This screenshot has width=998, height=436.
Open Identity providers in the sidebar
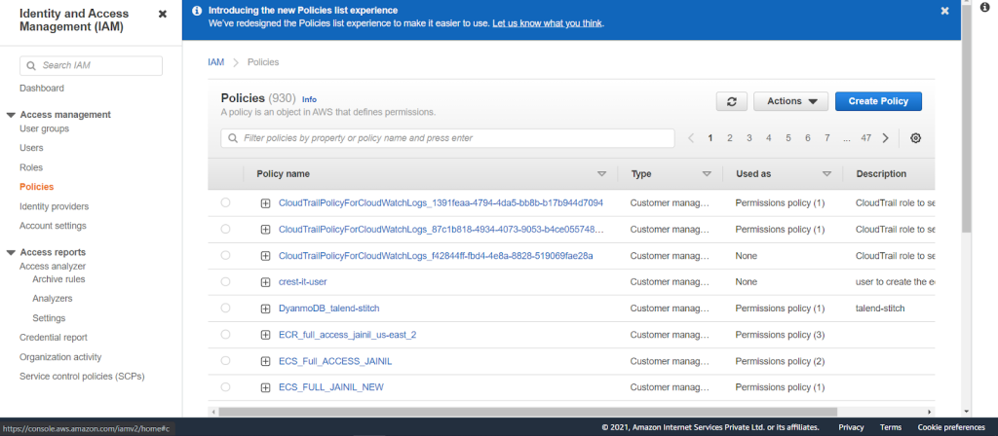pos(55,206)
